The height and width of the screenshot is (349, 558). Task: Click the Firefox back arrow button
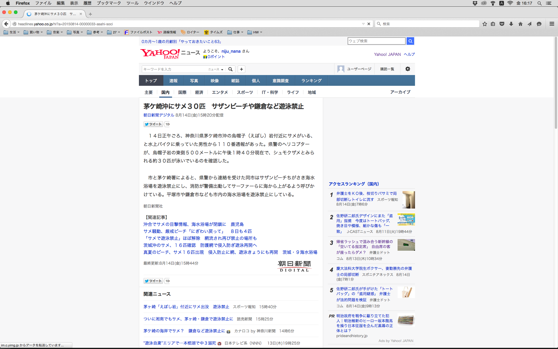6,24
